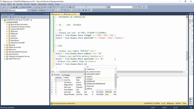
Task: Switch to the Mensajes tab
Action: [x=66, y=75]
